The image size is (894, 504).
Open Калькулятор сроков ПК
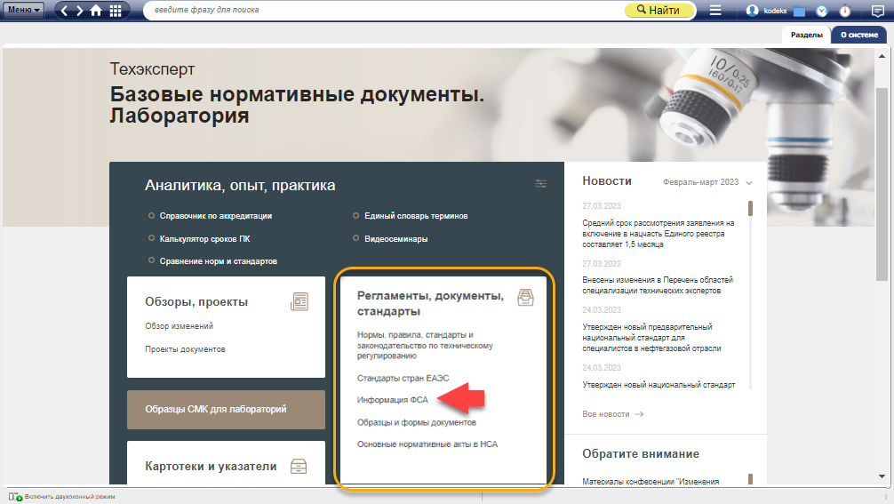point(204,239)
